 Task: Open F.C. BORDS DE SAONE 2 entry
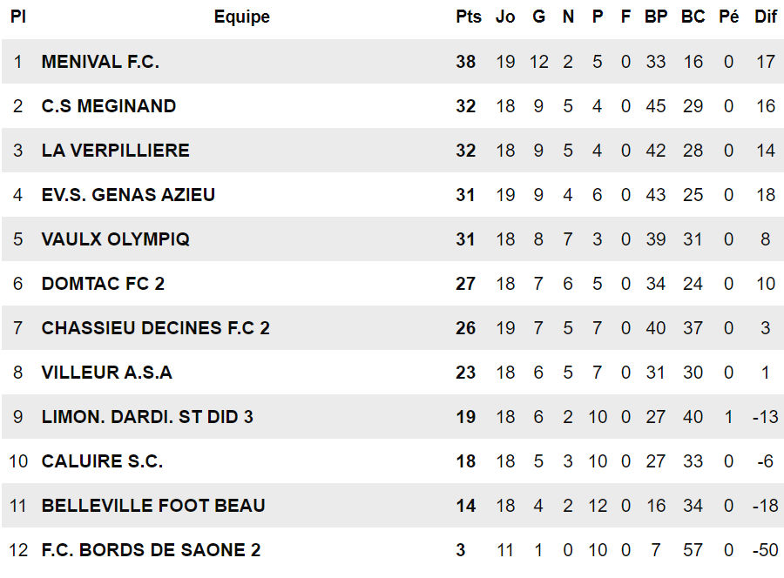coord(151,550)
